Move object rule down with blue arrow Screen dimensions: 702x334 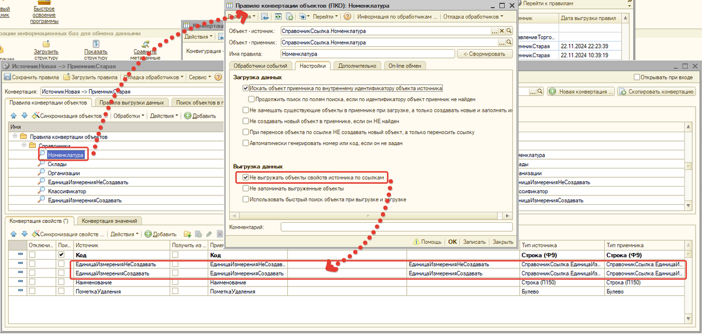coord(25,116)
